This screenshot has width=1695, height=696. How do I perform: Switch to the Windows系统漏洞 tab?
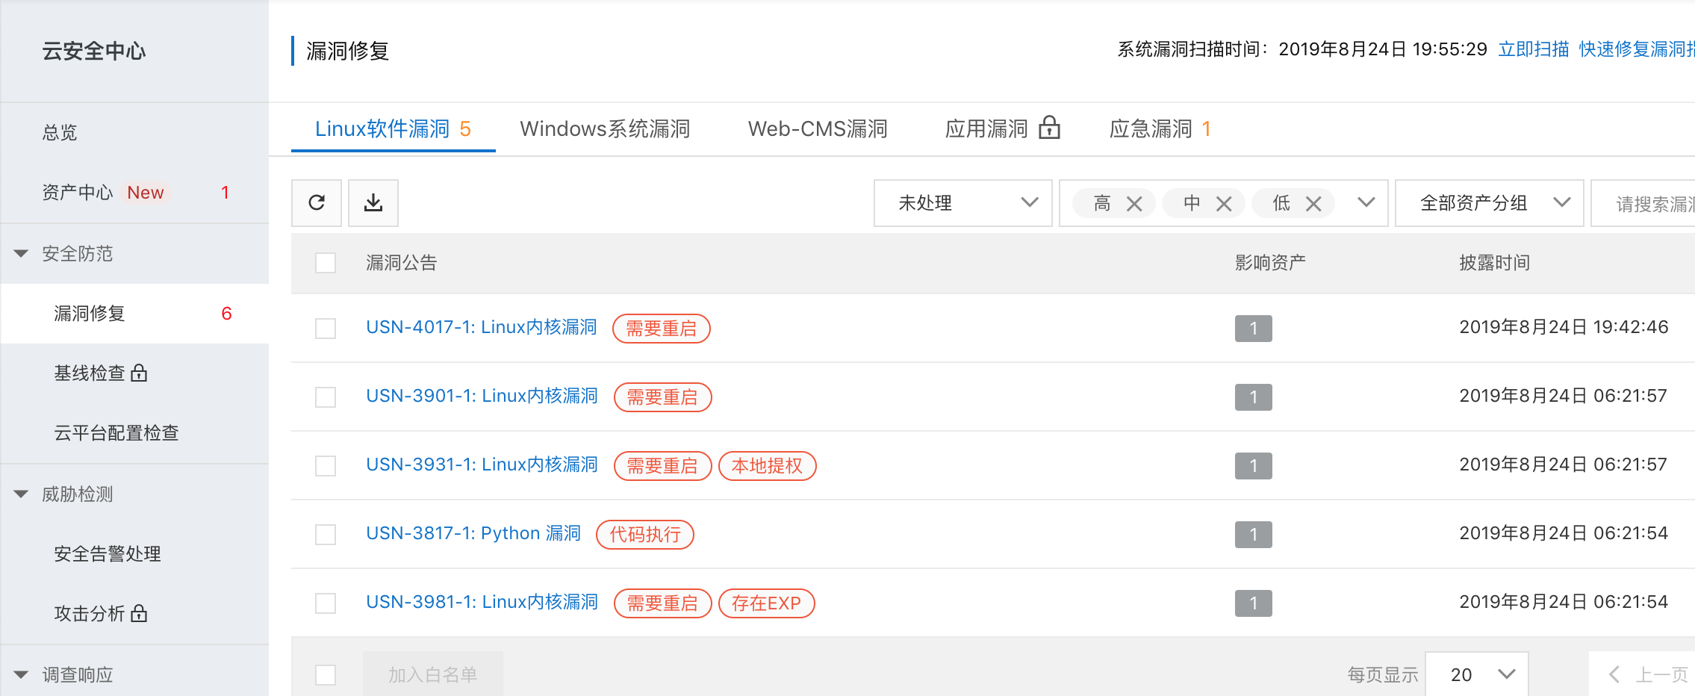pos(605,128)
